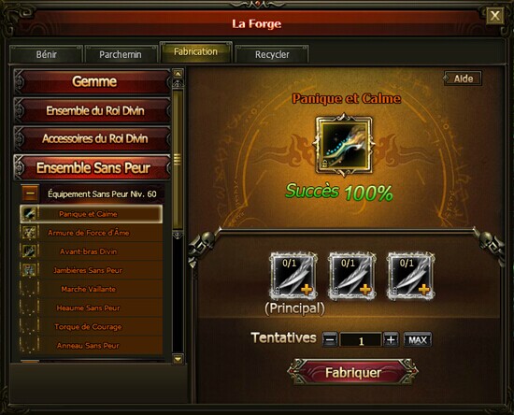Collapse Équipement Sans Peur Niv. 60 group
This screenshot has height=415, width=514.
(30, 193)
